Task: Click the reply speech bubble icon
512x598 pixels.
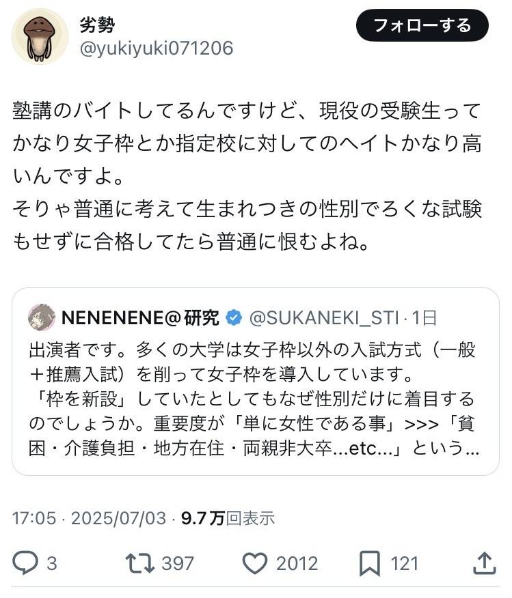Action: (25, 563)
